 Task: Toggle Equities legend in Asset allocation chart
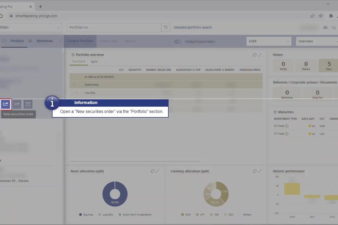coord(86,215)
